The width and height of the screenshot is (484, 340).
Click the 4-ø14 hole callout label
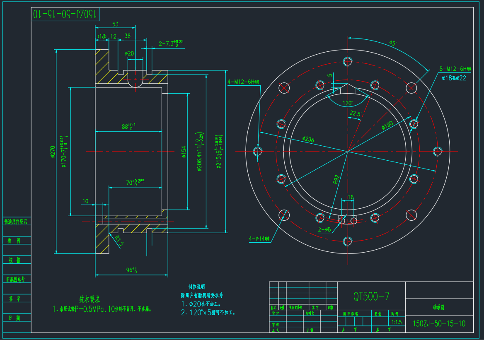click(259, 239)
